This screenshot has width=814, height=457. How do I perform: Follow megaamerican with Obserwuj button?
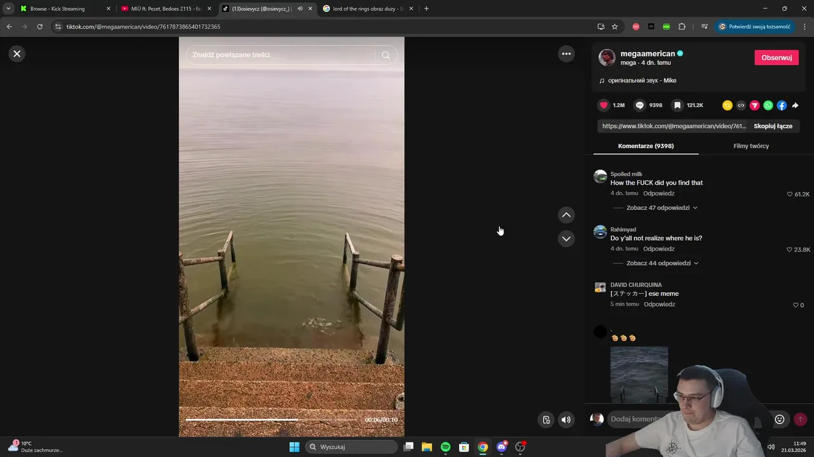click(776, 57)
